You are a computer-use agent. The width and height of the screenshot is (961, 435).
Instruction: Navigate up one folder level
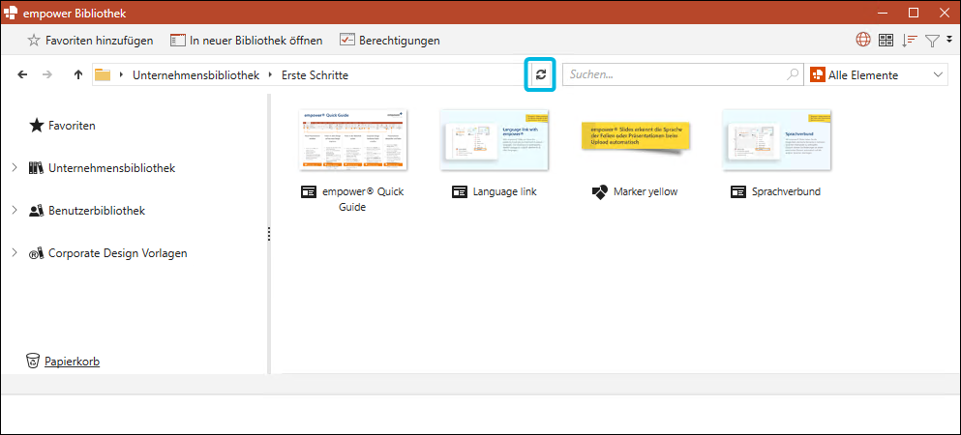pyautogui.click(x=77, y=74)
